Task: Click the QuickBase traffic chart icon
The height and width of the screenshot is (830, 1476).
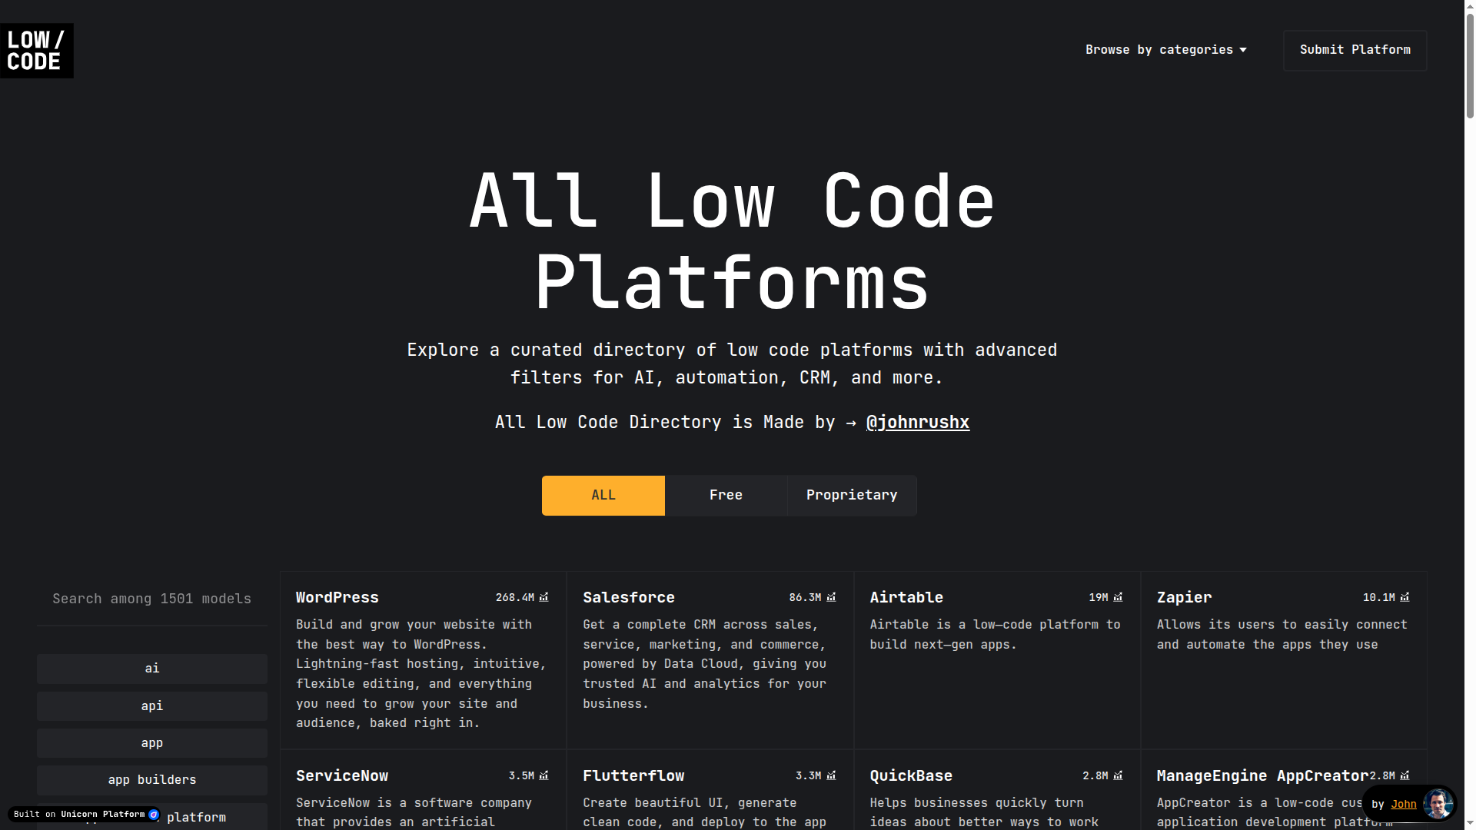Action: (x=1119, y=775)
